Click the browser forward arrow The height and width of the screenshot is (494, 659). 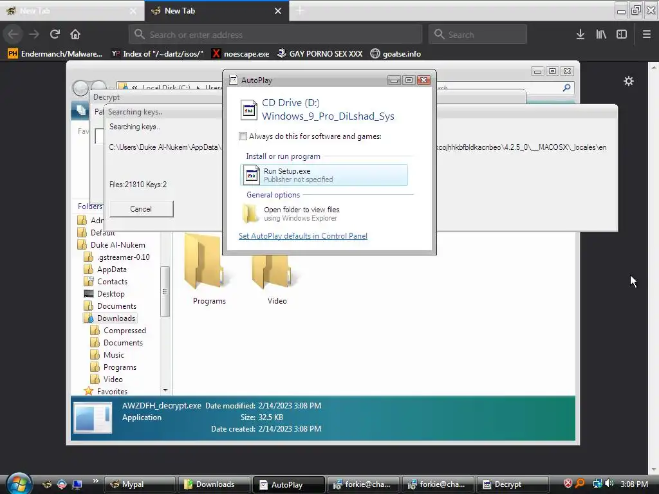(x=34, y=34)
